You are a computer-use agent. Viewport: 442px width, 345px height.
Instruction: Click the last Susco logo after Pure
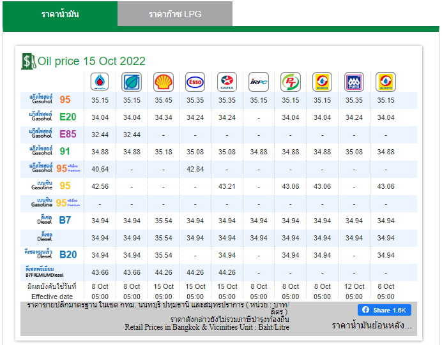386,82
